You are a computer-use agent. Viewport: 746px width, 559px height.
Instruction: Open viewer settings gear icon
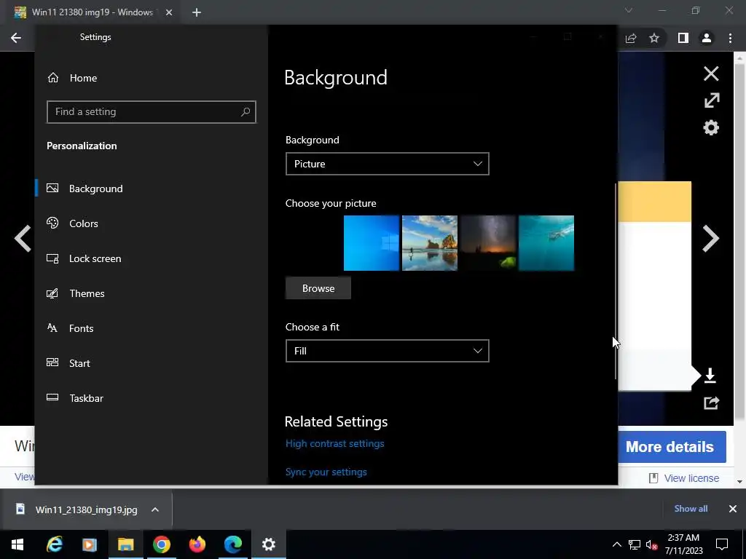711,127
